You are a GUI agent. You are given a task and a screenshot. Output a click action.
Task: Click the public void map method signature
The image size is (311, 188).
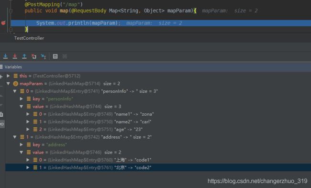click(111, 11)
